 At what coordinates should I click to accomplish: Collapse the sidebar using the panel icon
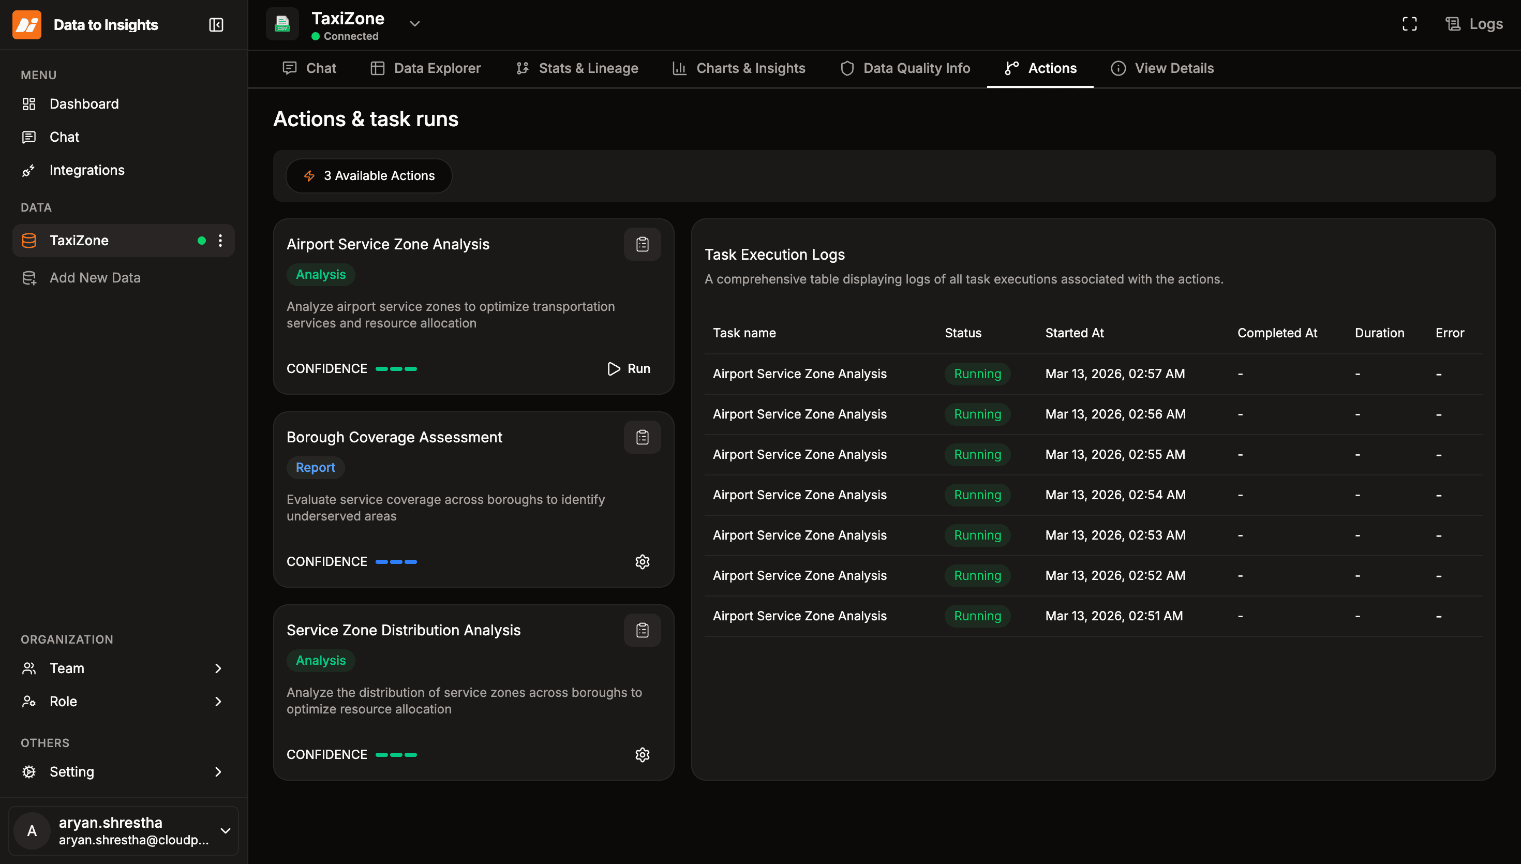[x=216, y=25]
